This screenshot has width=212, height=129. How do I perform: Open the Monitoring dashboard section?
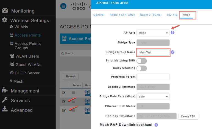pos(23,11)
